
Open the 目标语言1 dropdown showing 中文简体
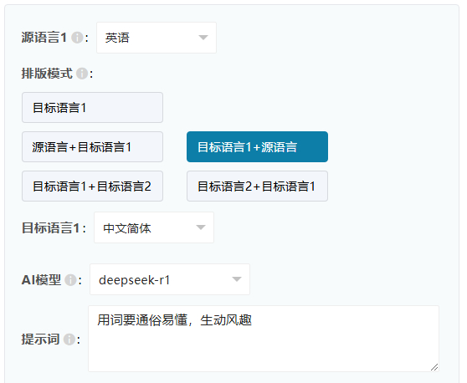tap(154, 227)
